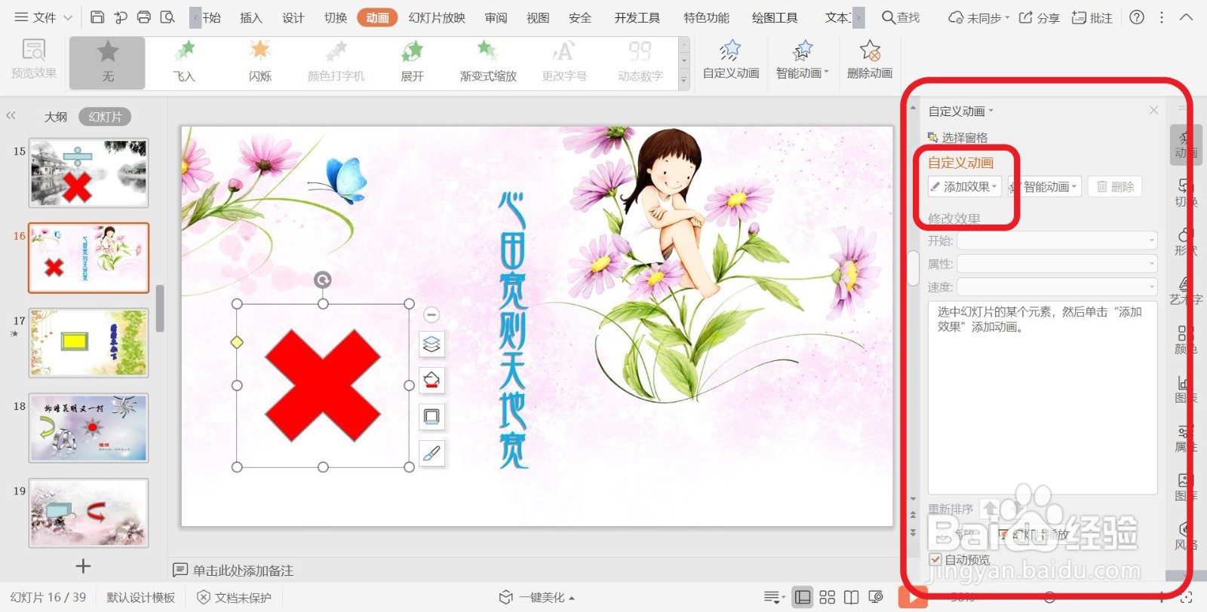Expand the animation gallery more arrow
1207x612 pixels.
(x=684, y=80)
